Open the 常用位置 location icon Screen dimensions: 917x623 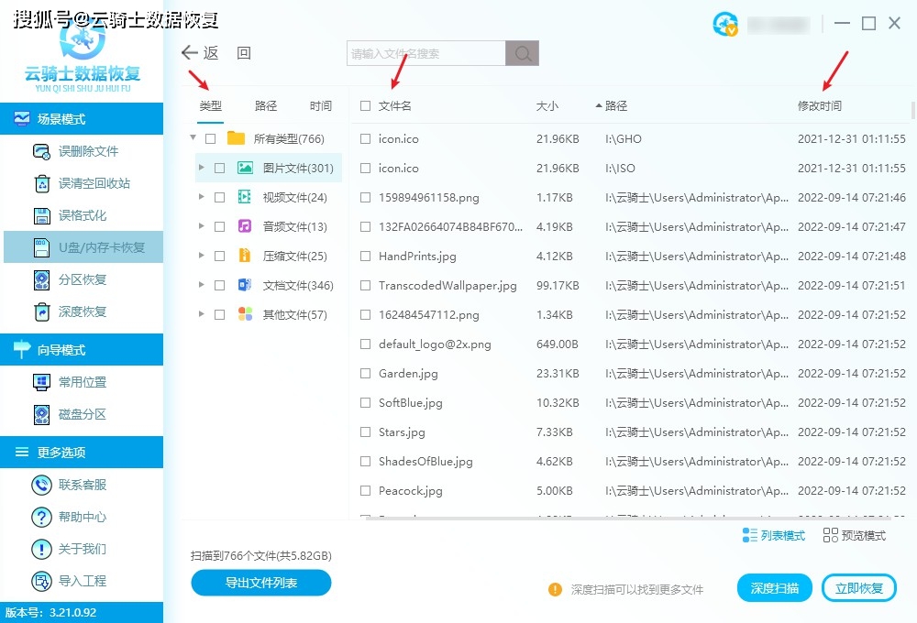(41, 382)
